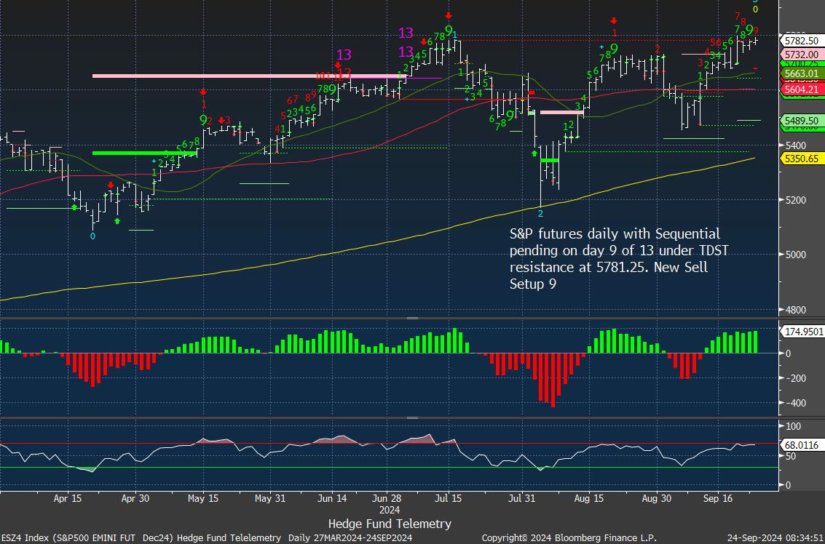Click the Aug 15 date label
This screenshot has width=825, height=544.
tap(589, 499)
